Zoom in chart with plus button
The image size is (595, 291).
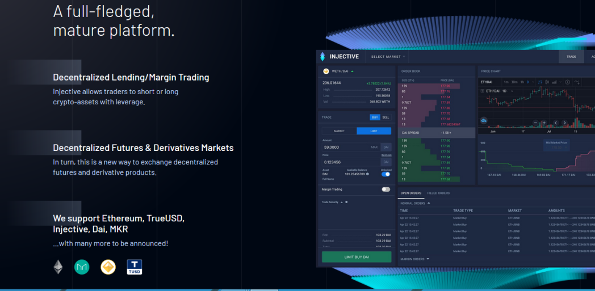pos(544,123)
